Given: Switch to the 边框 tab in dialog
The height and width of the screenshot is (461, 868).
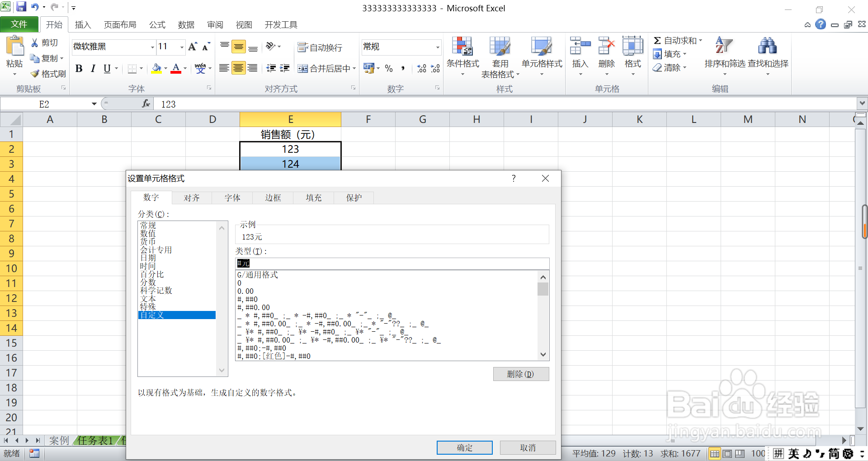Looking at the screenshot, I should point(273,198).
